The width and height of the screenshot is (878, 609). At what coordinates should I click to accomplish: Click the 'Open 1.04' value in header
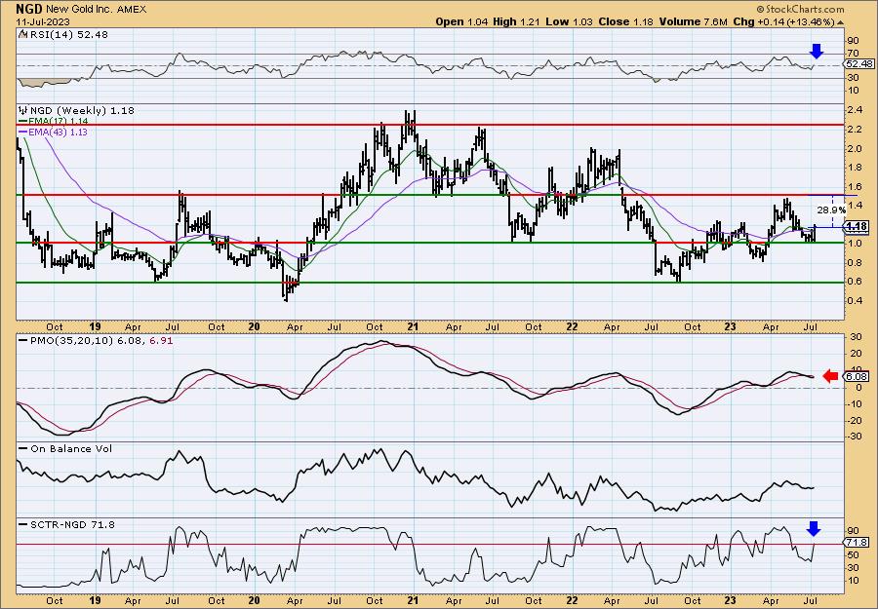tap(461, 21)
